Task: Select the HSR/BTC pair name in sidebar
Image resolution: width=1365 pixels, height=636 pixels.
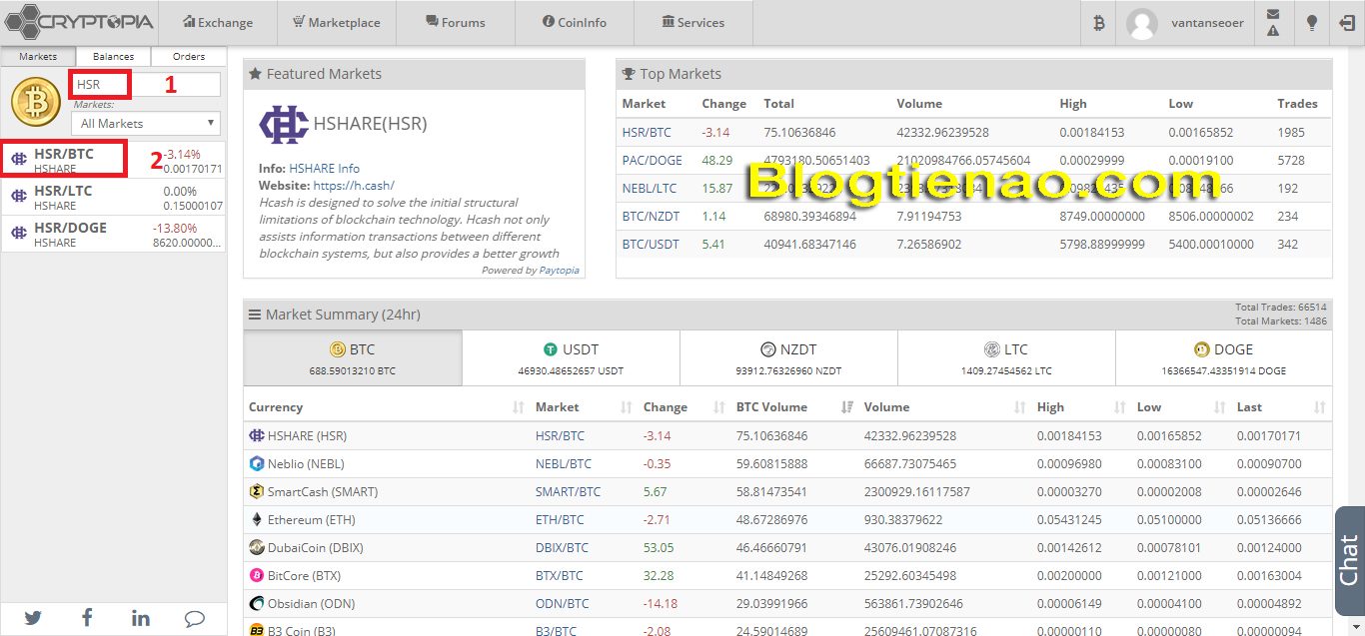Action: 64,154
